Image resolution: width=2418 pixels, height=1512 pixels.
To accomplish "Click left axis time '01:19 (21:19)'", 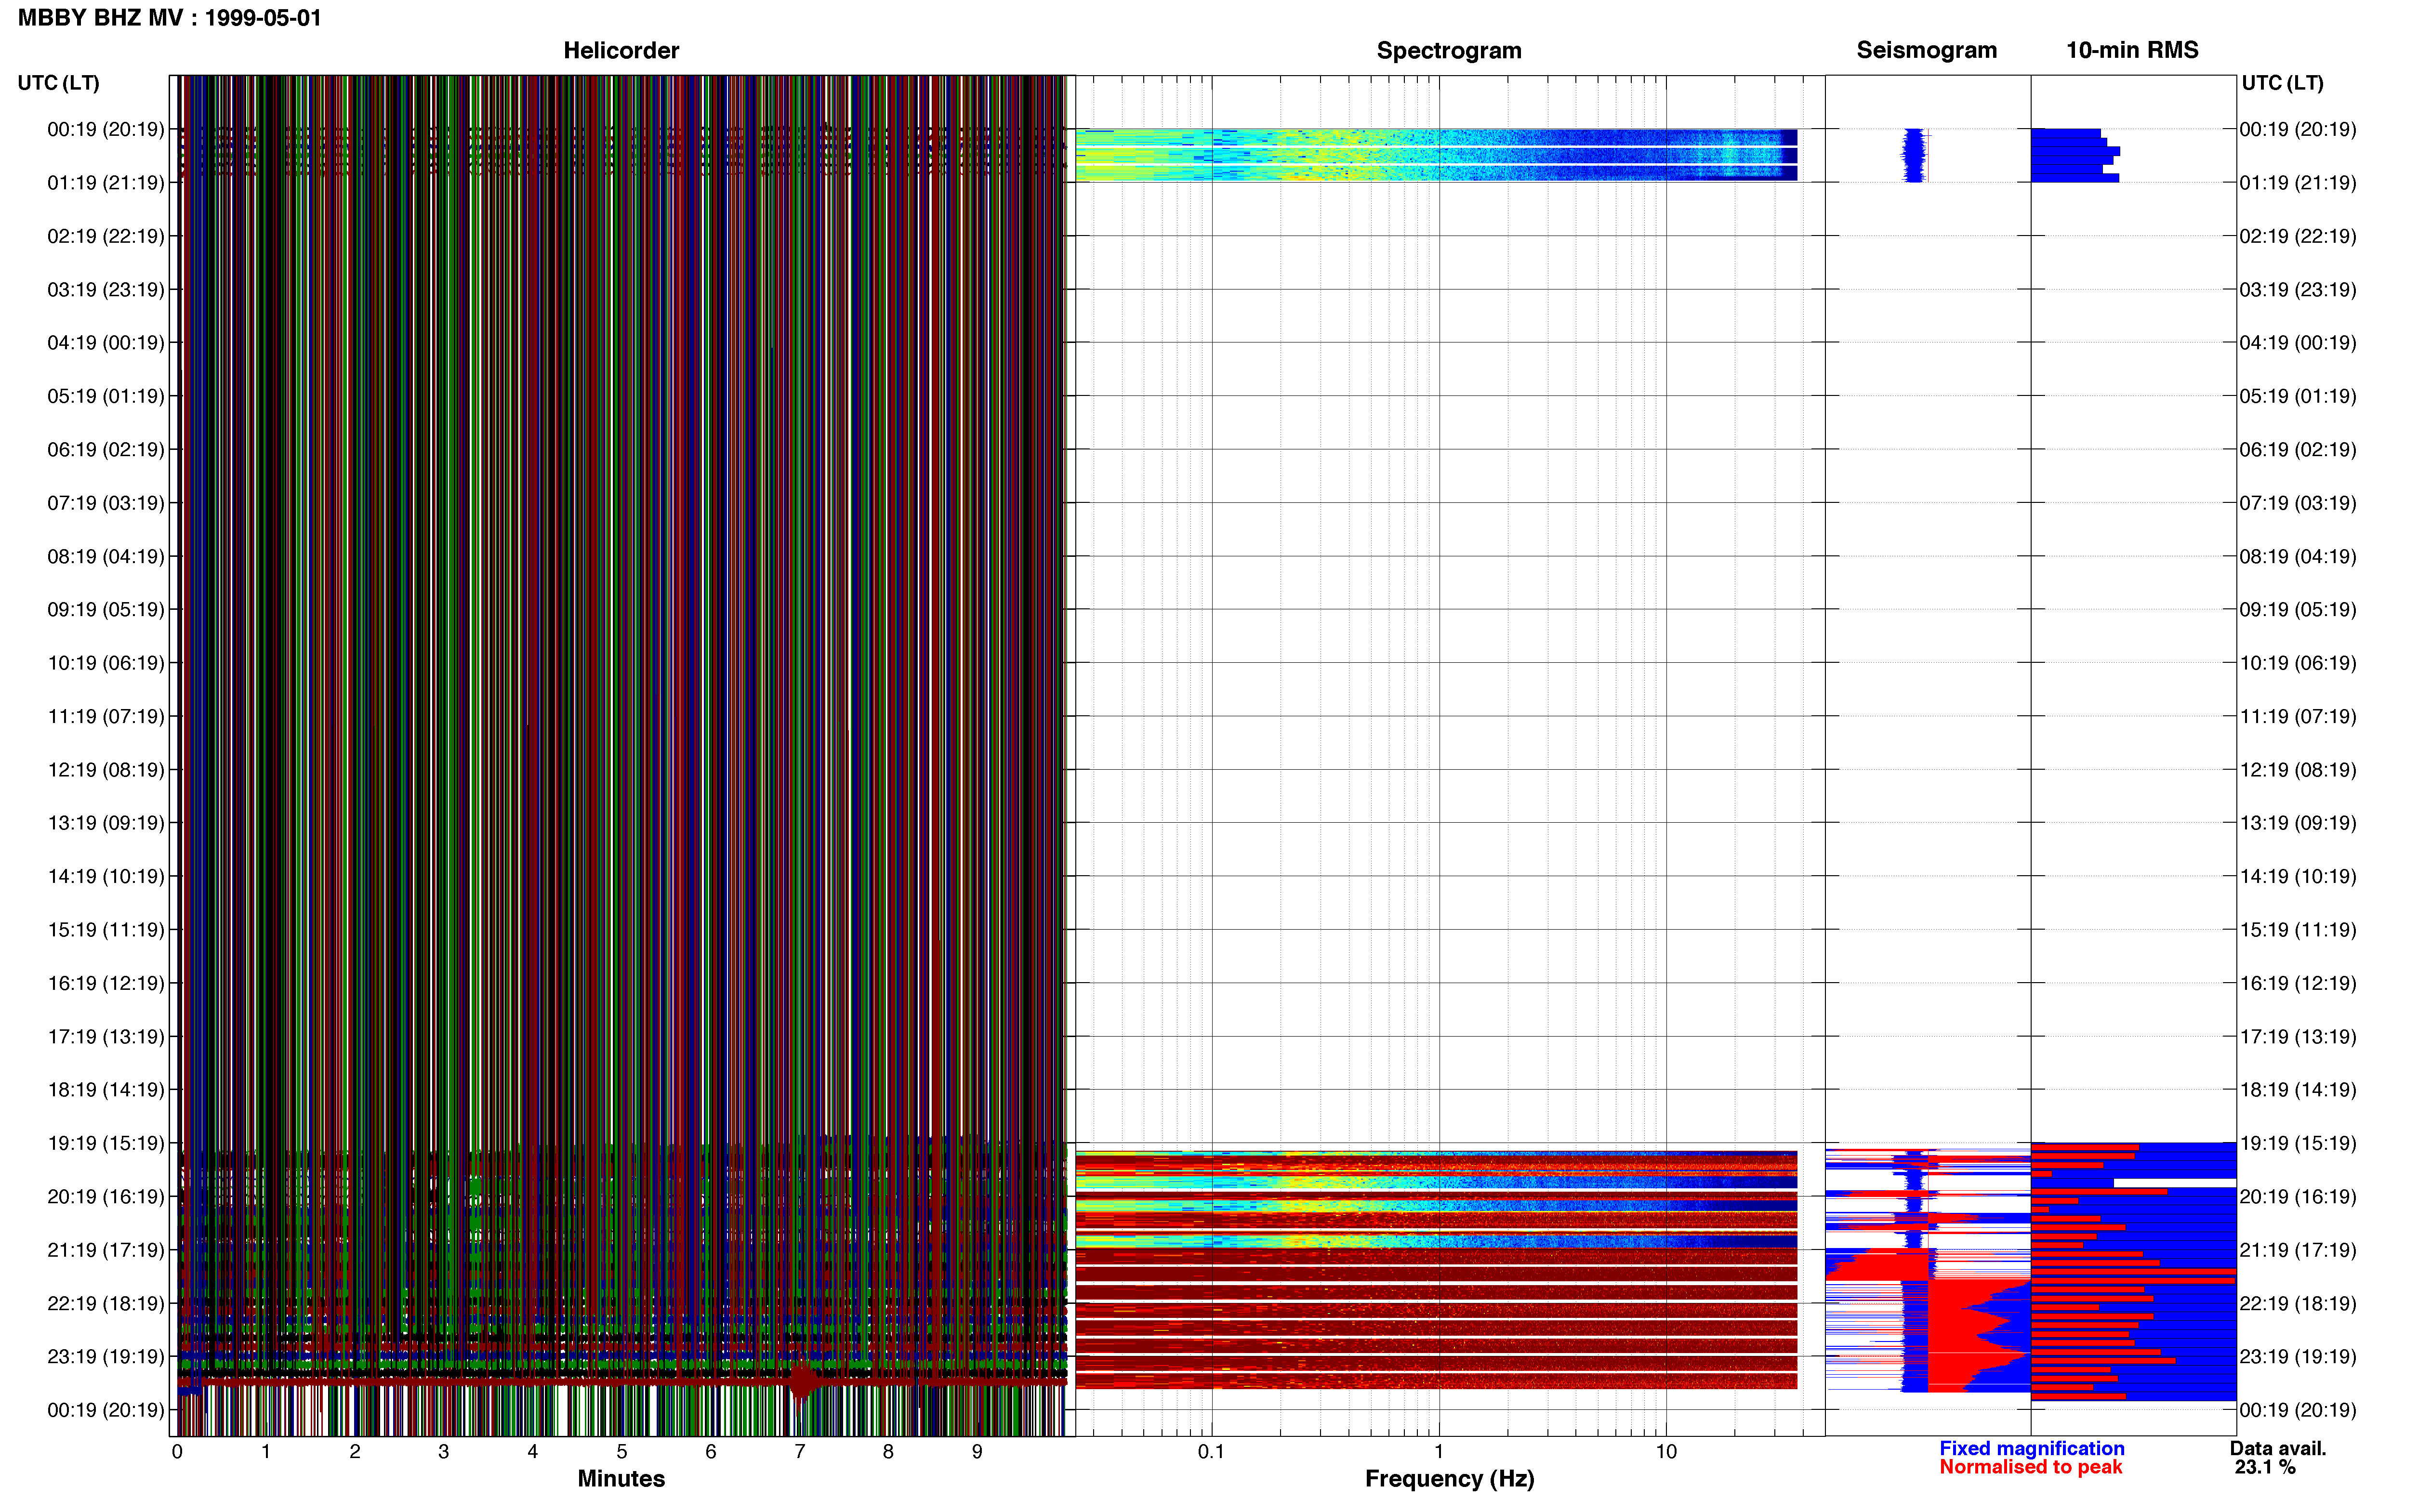I will [106, 183].
